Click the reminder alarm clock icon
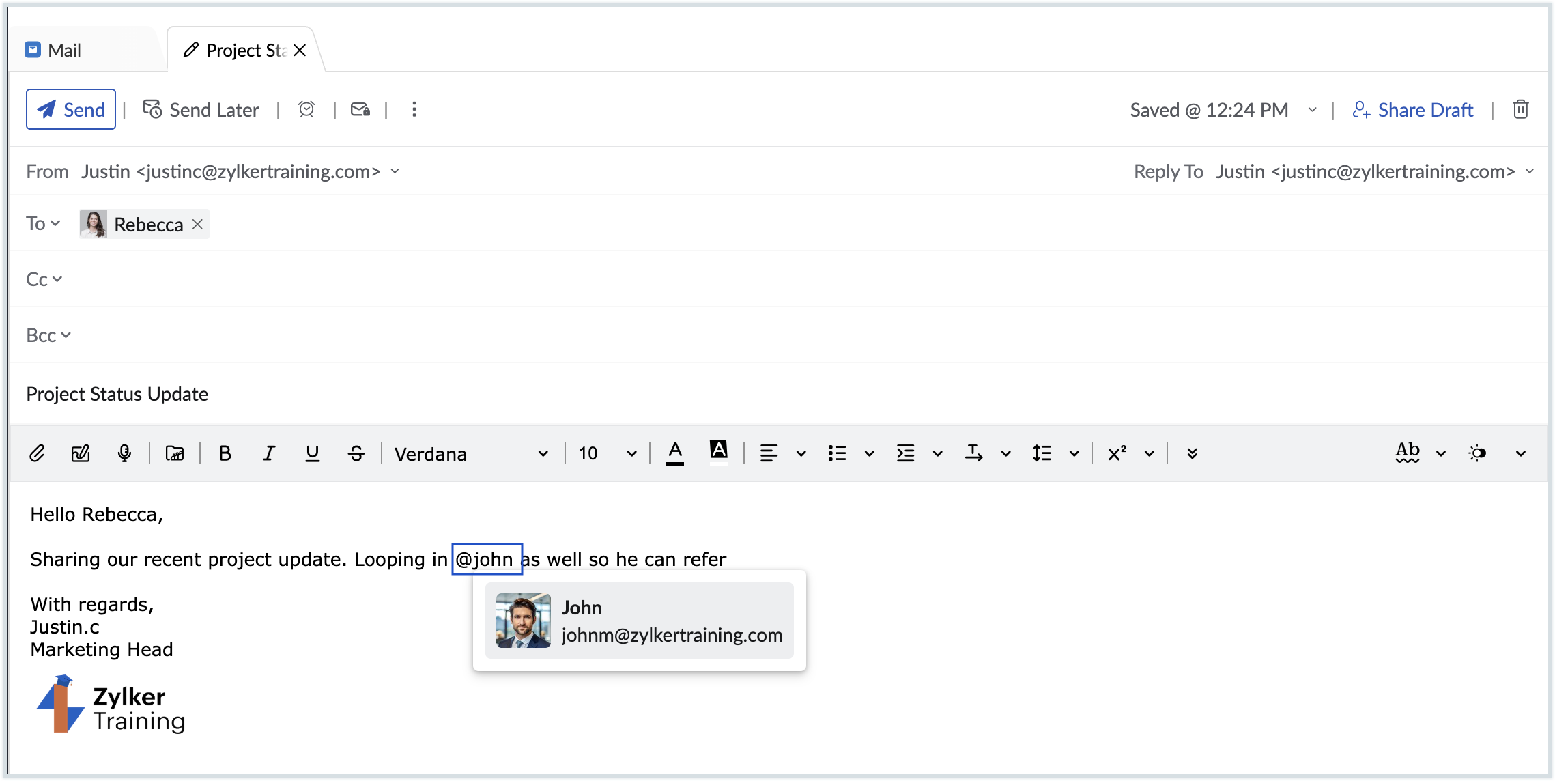Screen dimensions: 1555x781 point(306,109)
